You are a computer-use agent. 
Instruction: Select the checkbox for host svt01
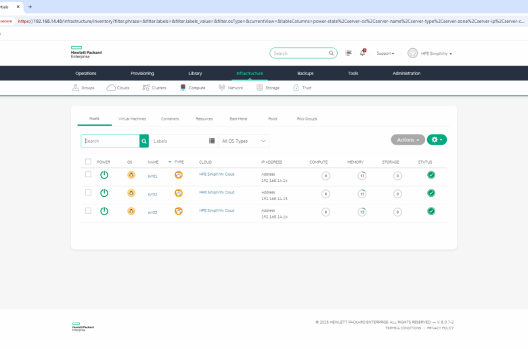[x=88, y=174]
